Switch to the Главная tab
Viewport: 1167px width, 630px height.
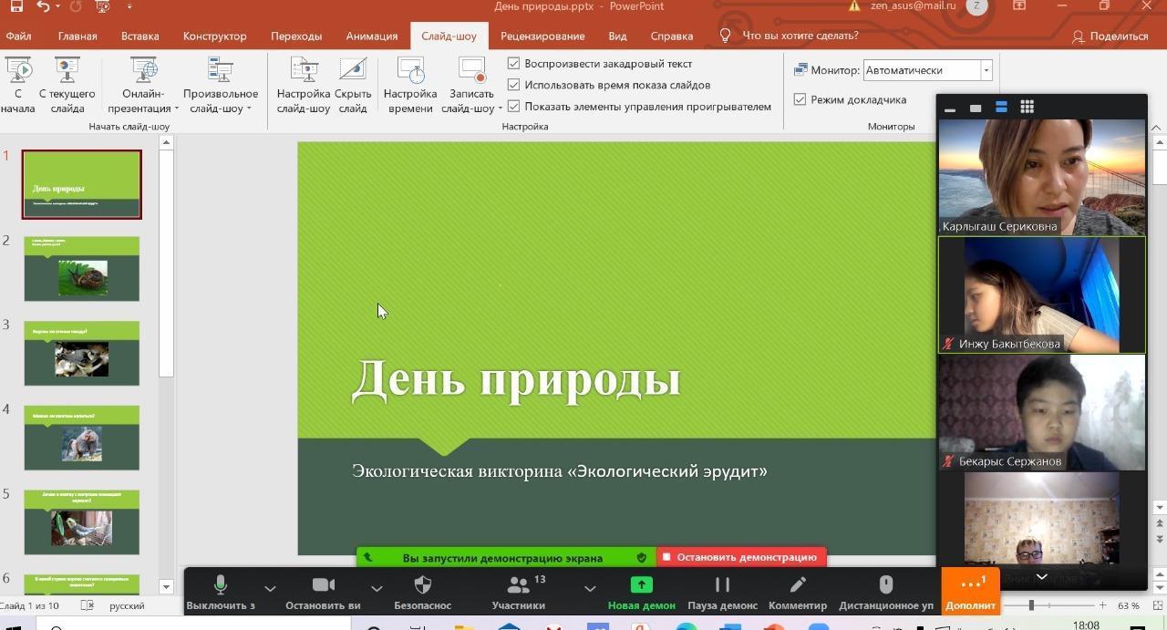77,36
